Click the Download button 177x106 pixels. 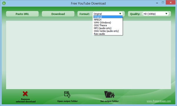(x=58, y=14)
